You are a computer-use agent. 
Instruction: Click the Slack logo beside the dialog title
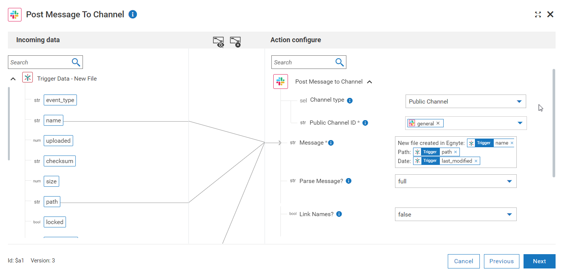coord(15,14)
